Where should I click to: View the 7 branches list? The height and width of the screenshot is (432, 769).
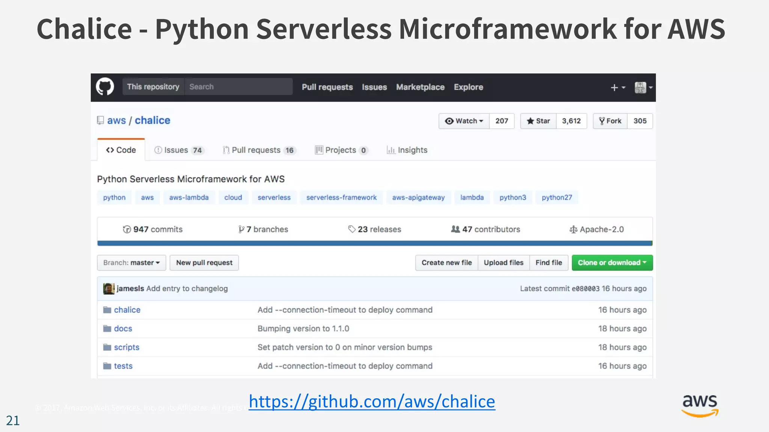(263, 229)
